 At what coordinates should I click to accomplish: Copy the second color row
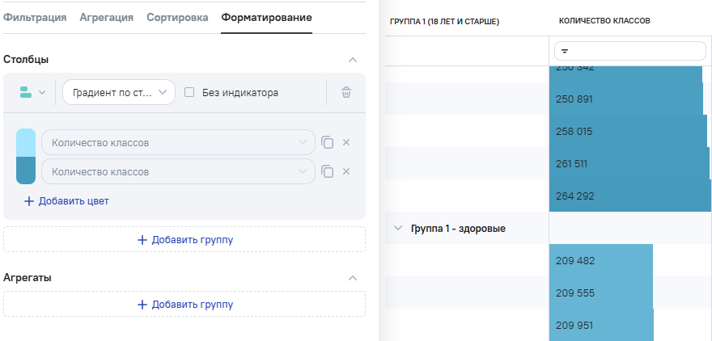tap(327, 171)
